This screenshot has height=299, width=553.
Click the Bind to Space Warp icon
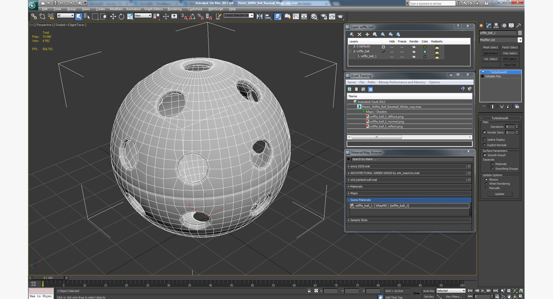[x=51, y=16]
